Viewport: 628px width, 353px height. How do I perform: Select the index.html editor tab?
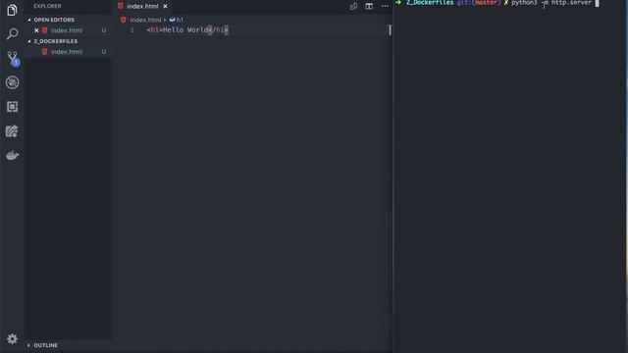pyautogui.click(x=142, y=7)
